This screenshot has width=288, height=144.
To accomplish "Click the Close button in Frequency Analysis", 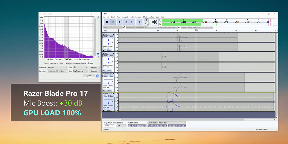I will point(89,76).
